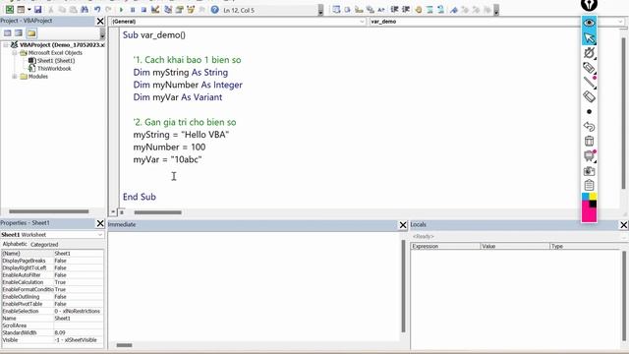The width and height of the screenshot is (629, 354).
Task: Toggle Bookmark flag icon
Action: click(454, 10)
